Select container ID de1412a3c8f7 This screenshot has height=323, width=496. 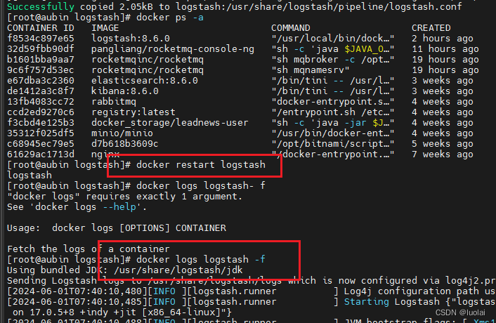41,91
